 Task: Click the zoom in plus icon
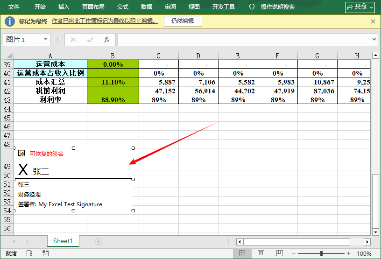point(348,253)
